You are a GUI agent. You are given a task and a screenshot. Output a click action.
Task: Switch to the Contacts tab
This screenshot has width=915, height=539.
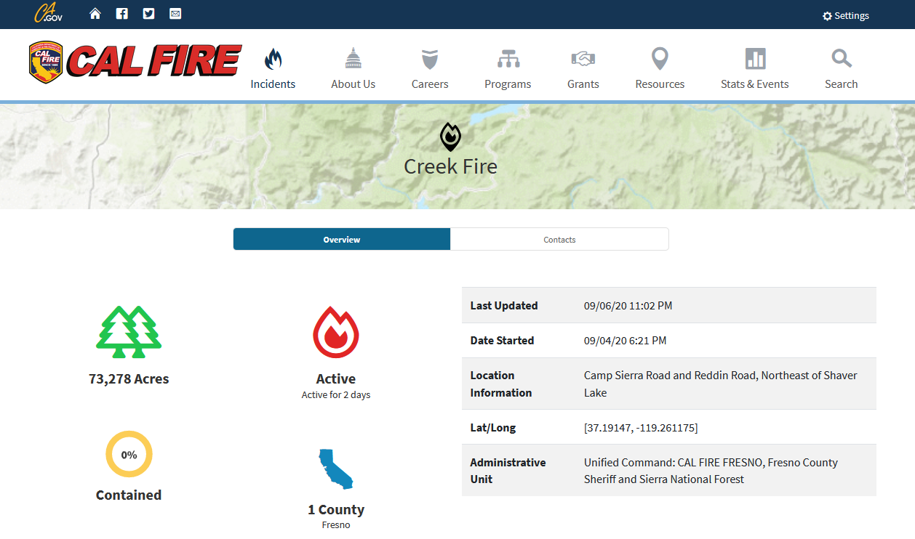coord(559,239)
